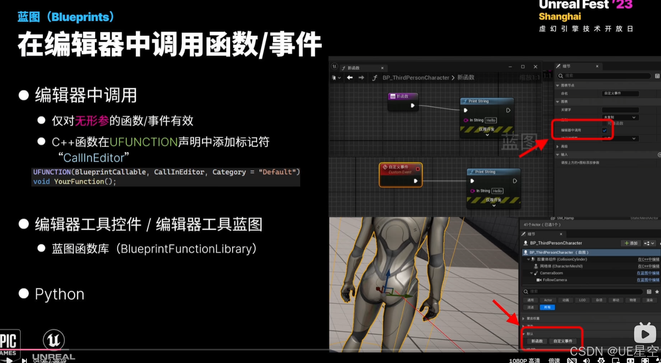Click the lower In String pink pin
Image resolution: width=661 pixels, height=363 pixels.
click(x=472, y=191)
